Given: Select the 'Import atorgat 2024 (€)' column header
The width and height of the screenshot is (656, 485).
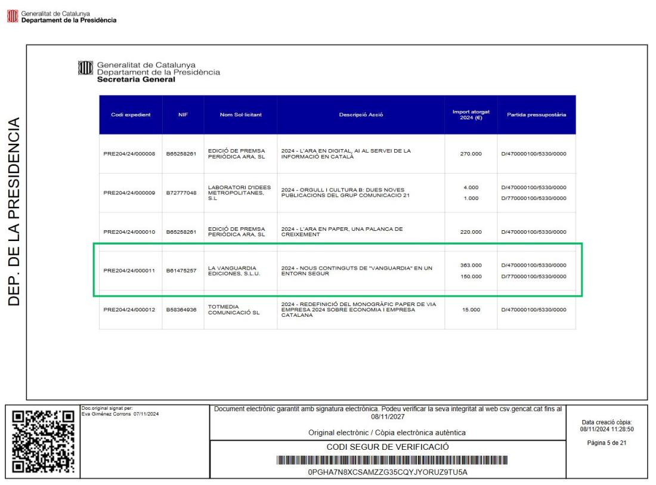Looking at the screenshot, I should click(x=471, y=115).
